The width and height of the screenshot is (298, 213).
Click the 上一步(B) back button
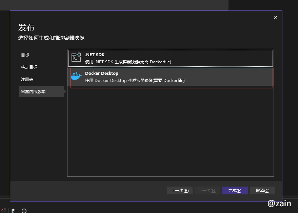pyautogui.click(x=180, y=190)
